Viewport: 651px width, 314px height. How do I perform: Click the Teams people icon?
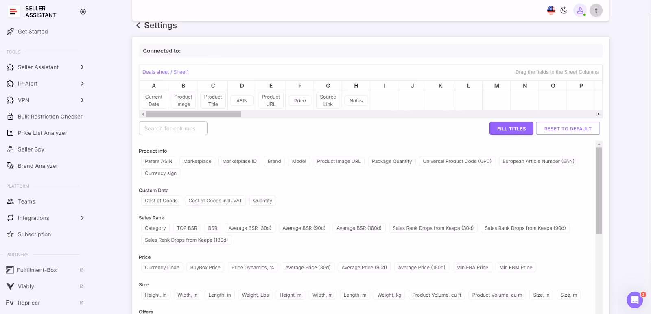(10, 201)
